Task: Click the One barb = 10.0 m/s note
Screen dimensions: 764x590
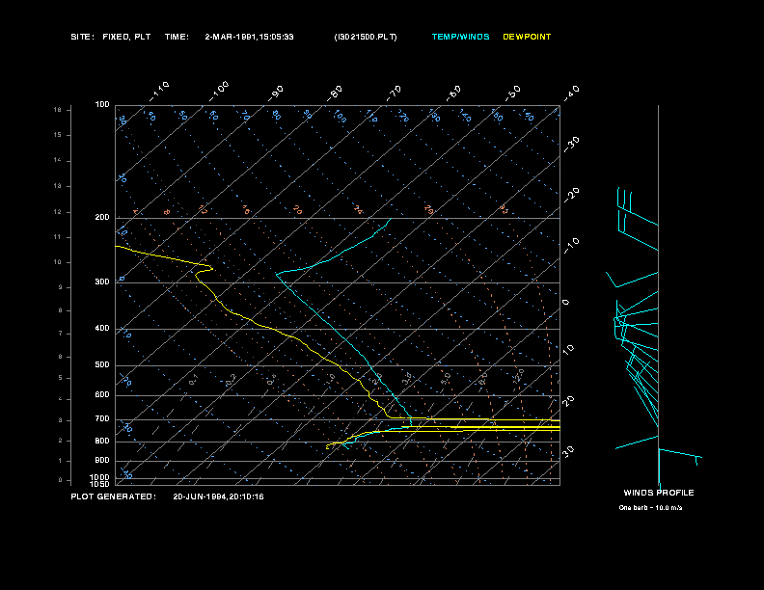Action: tap(650, 508)
